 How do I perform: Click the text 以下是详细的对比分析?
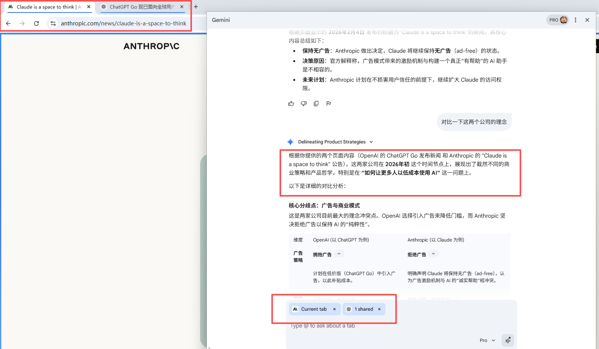tap(317, 186)
